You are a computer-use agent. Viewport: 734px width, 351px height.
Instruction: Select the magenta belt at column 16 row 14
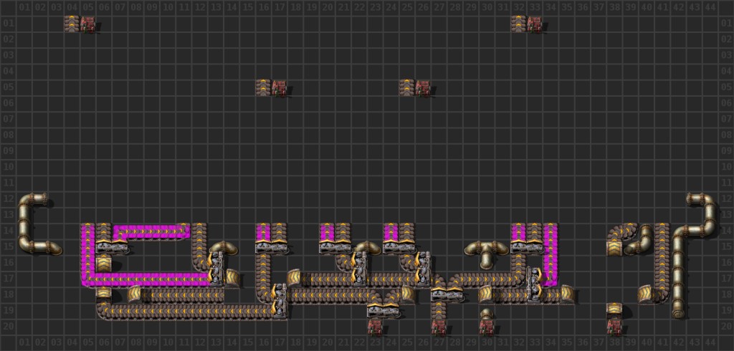pyautogui.click(x=263, y=231)
